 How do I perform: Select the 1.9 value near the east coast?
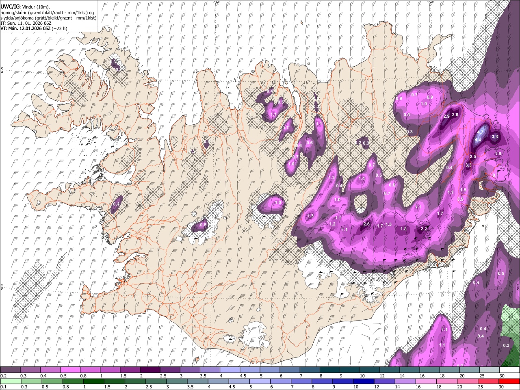coord(498,154)
